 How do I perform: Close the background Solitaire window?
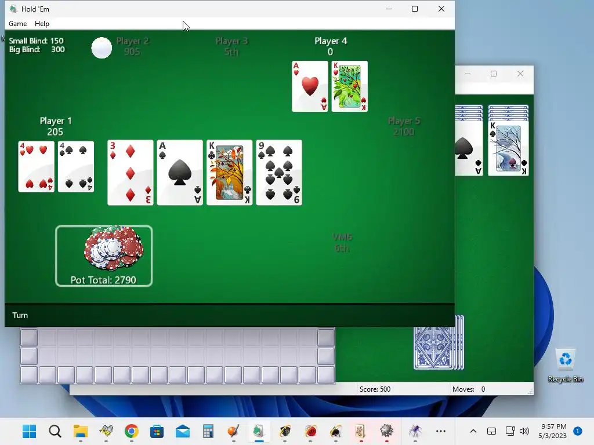pyautogui.click(x=520, y=74)
